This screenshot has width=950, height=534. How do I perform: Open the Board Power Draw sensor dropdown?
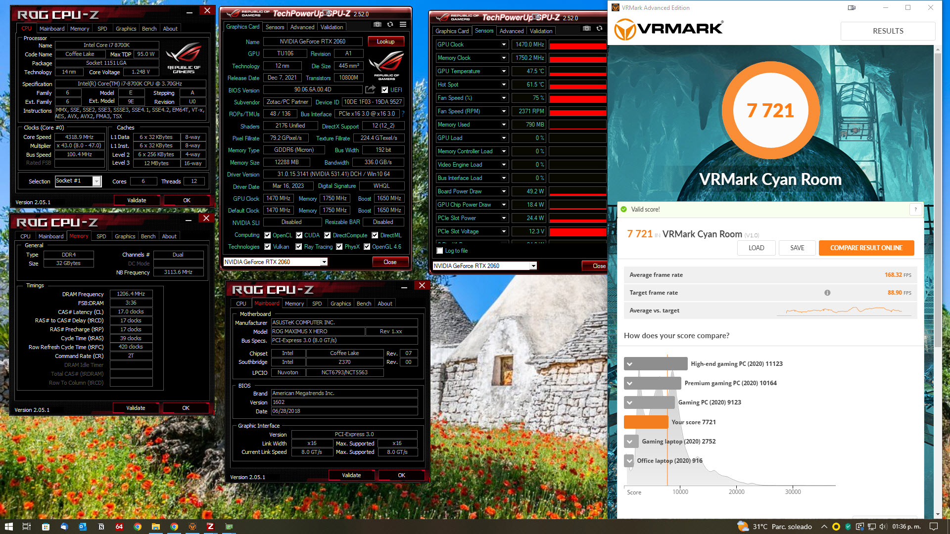point(504,191)
